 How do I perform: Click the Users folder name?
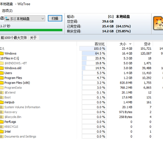(8, 73)
